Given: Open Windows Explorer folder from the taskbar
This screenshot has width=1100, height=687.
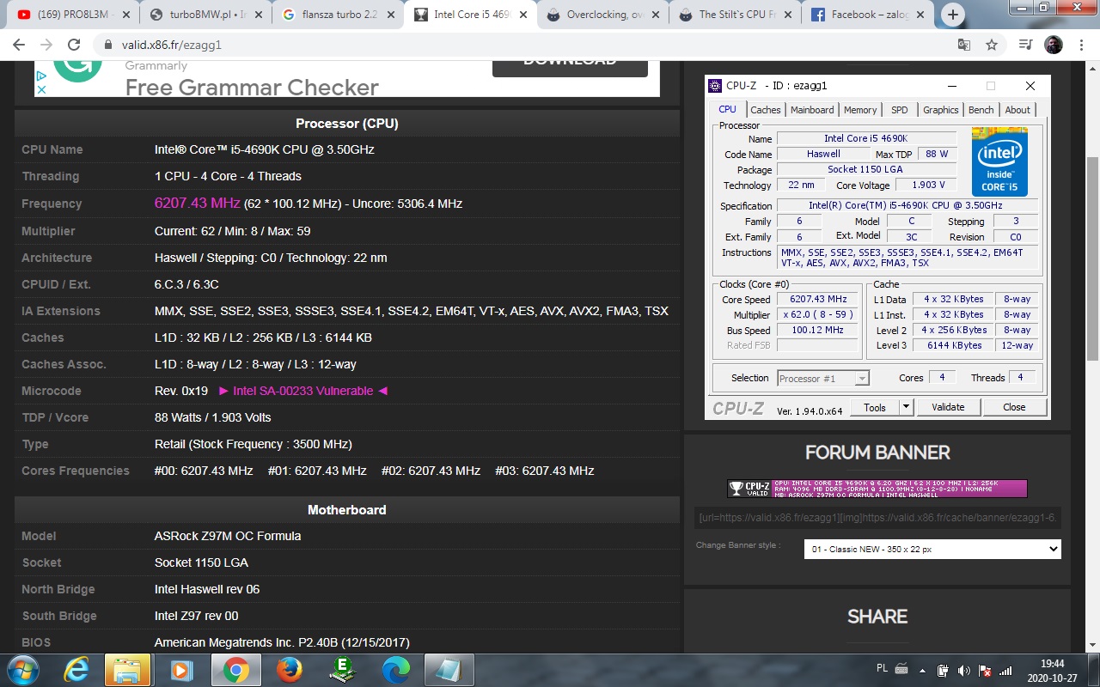Looking at the screenshot, I should pos(128,670).
